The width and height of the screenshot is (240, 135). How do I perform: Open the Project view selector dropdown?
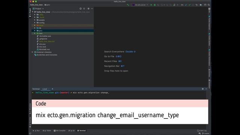38,9
